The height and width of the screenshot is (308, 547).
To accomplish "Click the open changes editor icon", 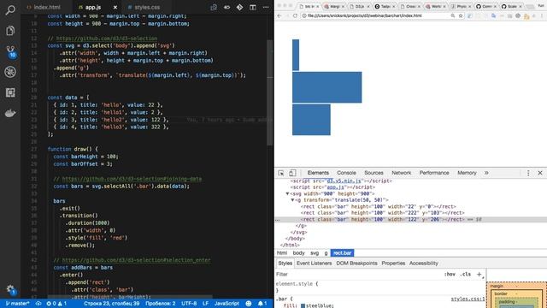I will coord(214,7).
